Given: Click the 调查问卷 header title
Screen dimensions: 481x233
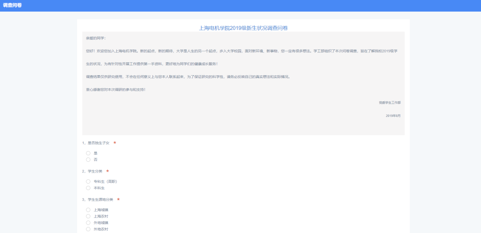Looking at the screenshot, I should 12,5.
